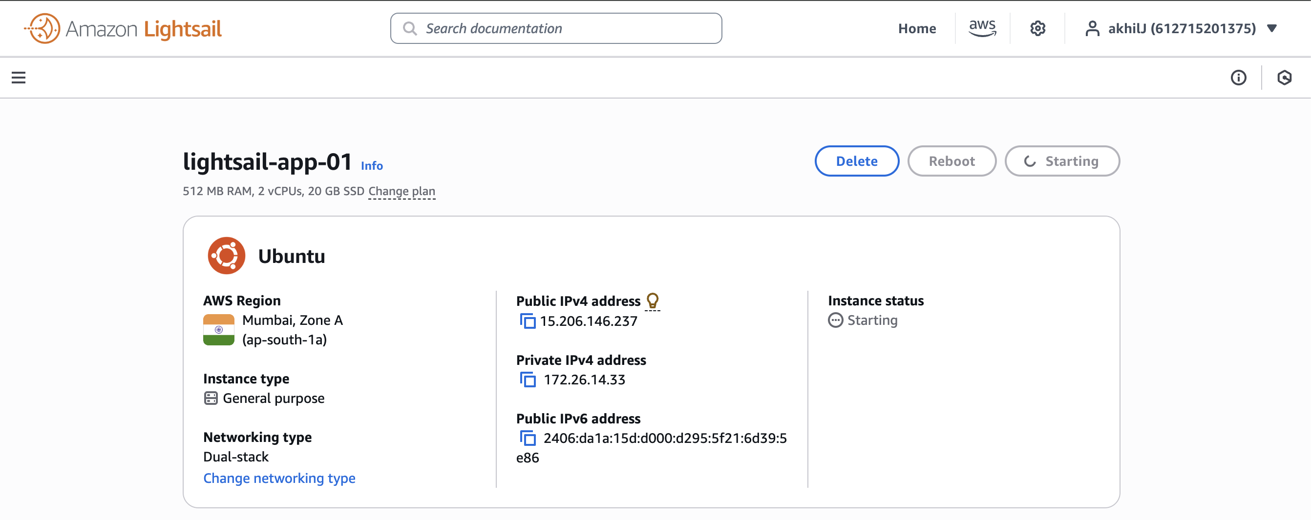The image size is (1311, 520).
Task: Open the Info link beside lightsail-app-01
Action: pos(372,166)
